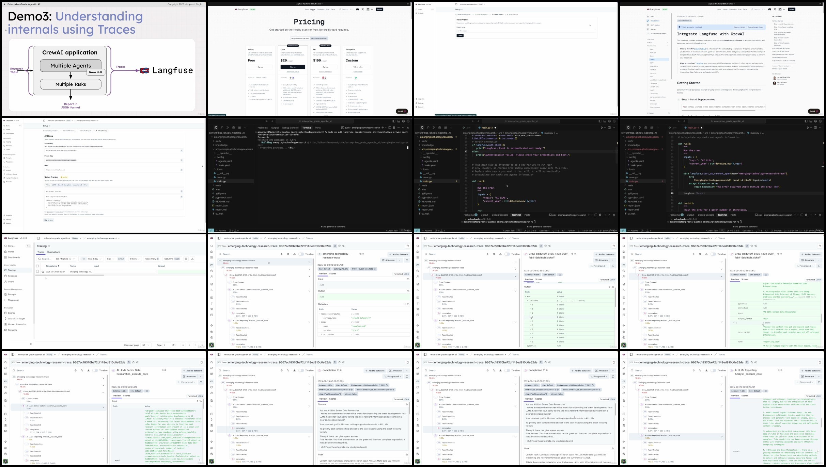Check the select-all checkbox in Traces table header
The image size is (826, 467).
[x=37, y=266]
